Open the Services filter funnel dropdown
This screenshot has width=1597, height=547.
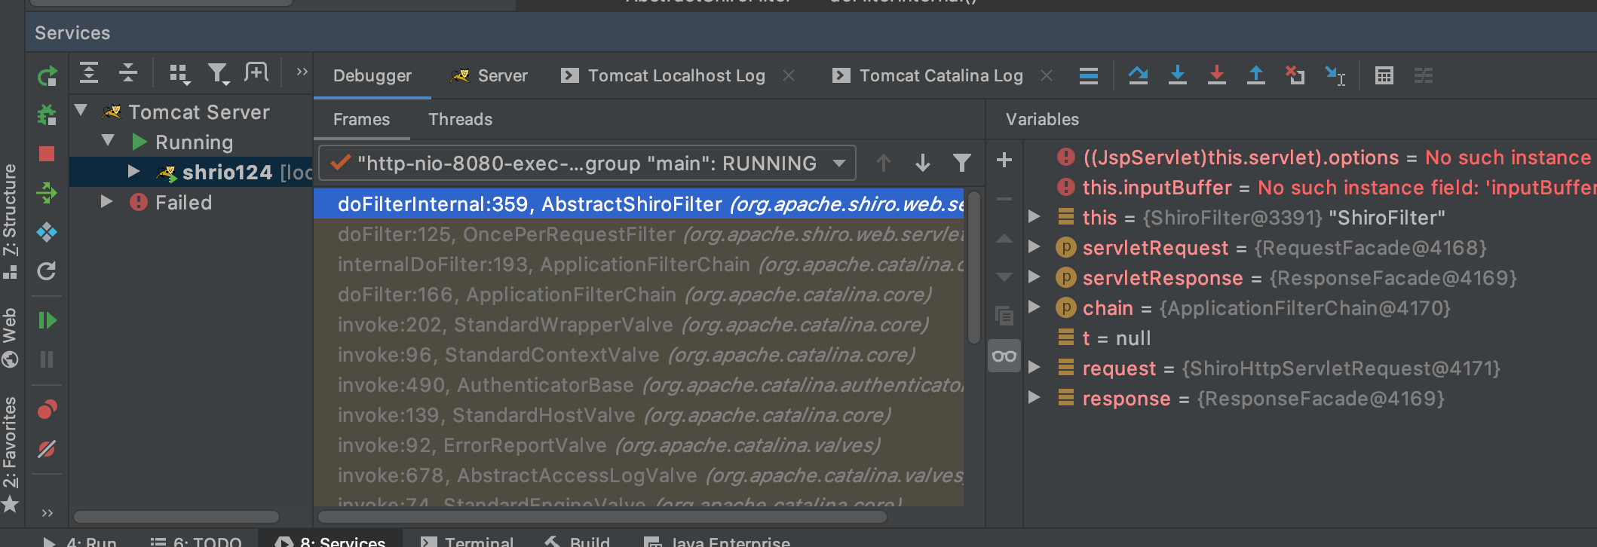(x=219, y=73)
